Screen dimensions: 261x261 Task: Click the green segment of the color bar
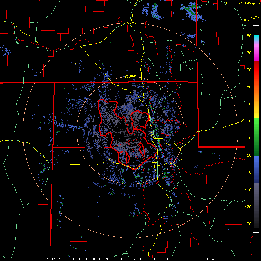[x=256, y=137]
